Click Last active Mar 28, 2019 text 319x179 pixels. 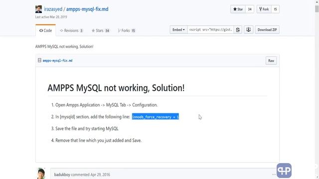(x=51, y=17)
